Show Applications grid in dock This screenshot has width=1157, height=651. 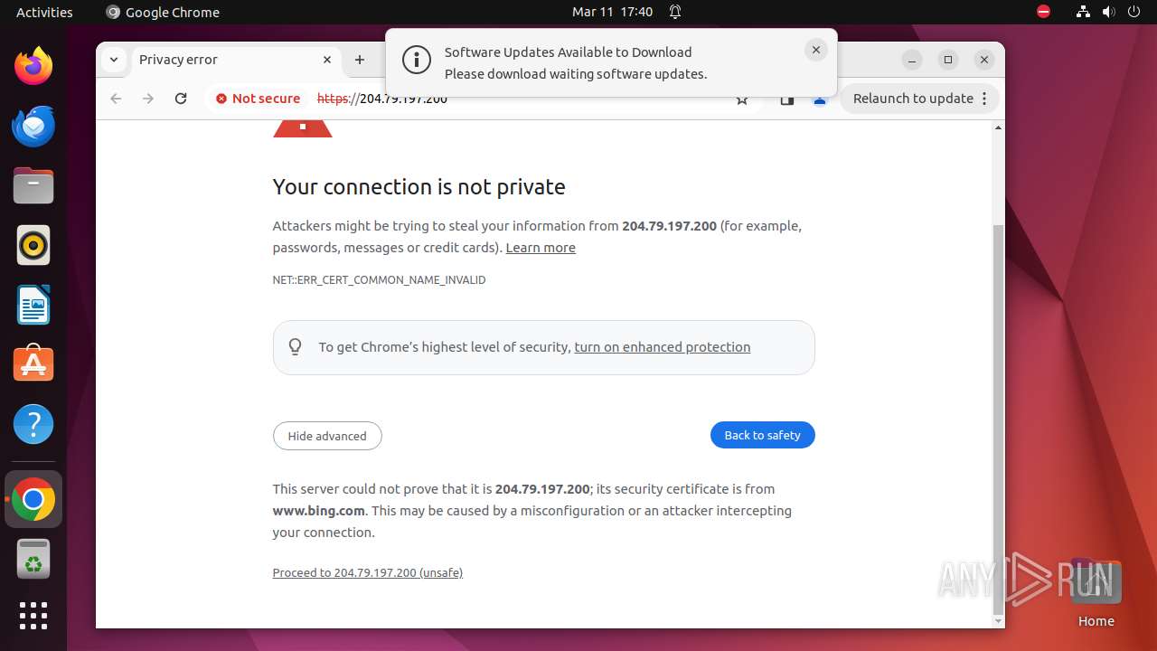pos(33,616)
